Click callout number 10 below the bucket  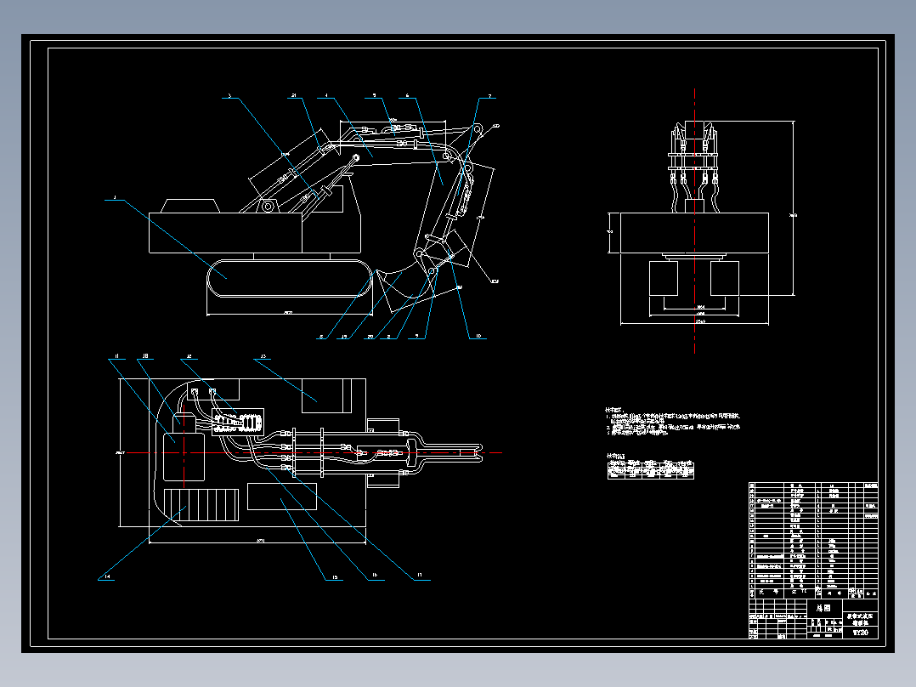coord(478,334)
